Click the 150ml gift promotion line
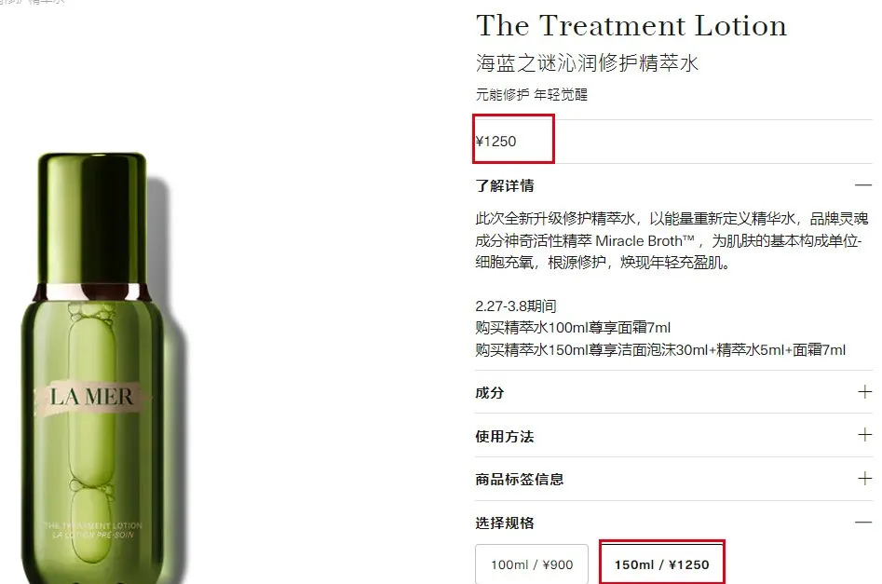 coord(660,350)
